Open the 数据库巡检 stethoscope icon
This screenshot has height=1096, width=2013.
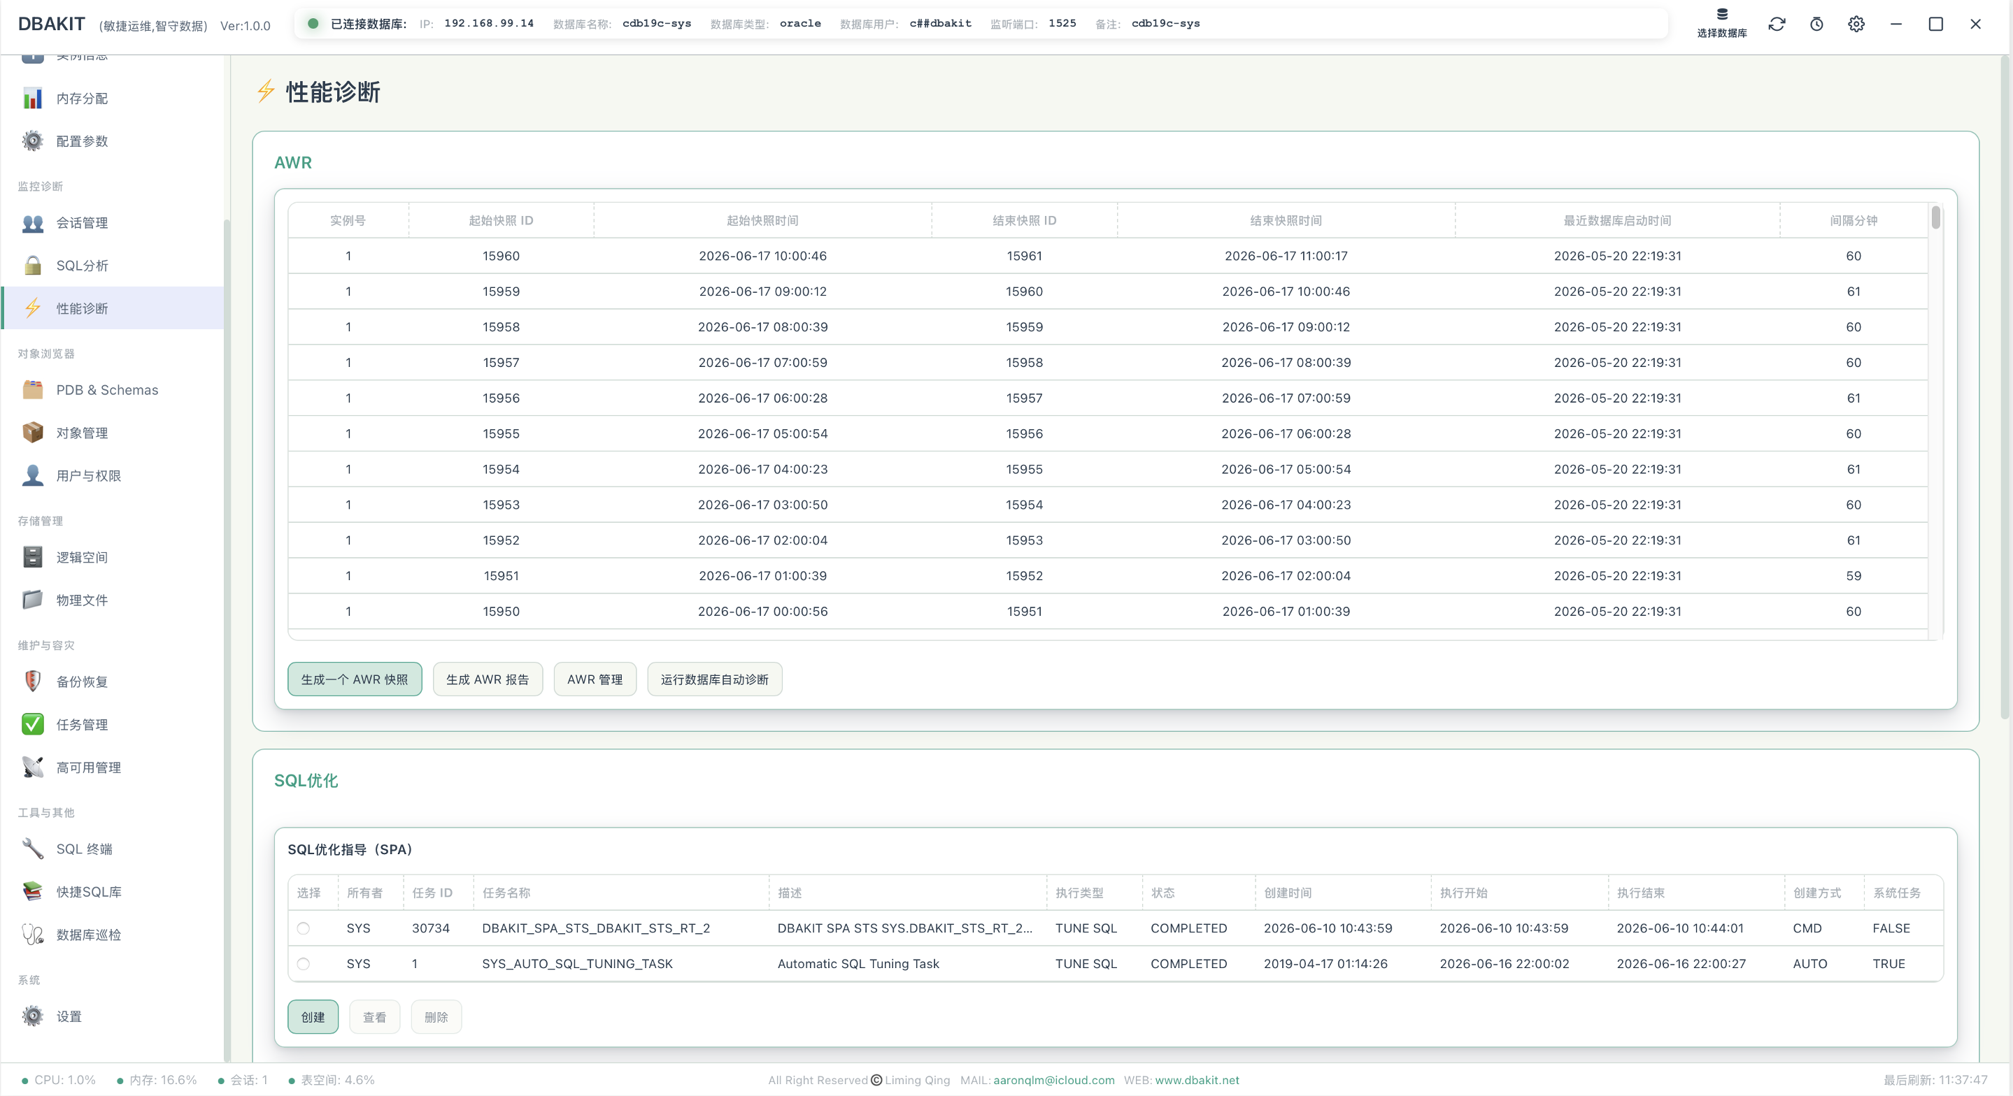point(33,935)
